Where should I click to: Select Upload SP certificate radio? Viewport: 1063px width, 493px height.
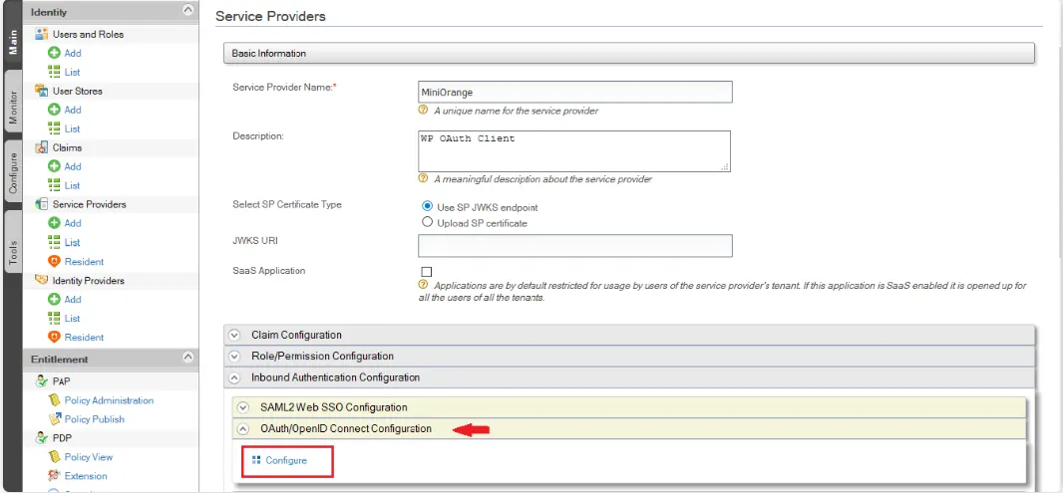tap(427, 222)
